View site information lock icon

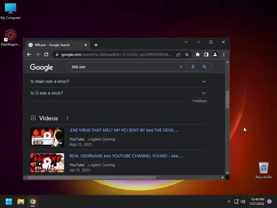pyautogui.click(x=57, y=54)
